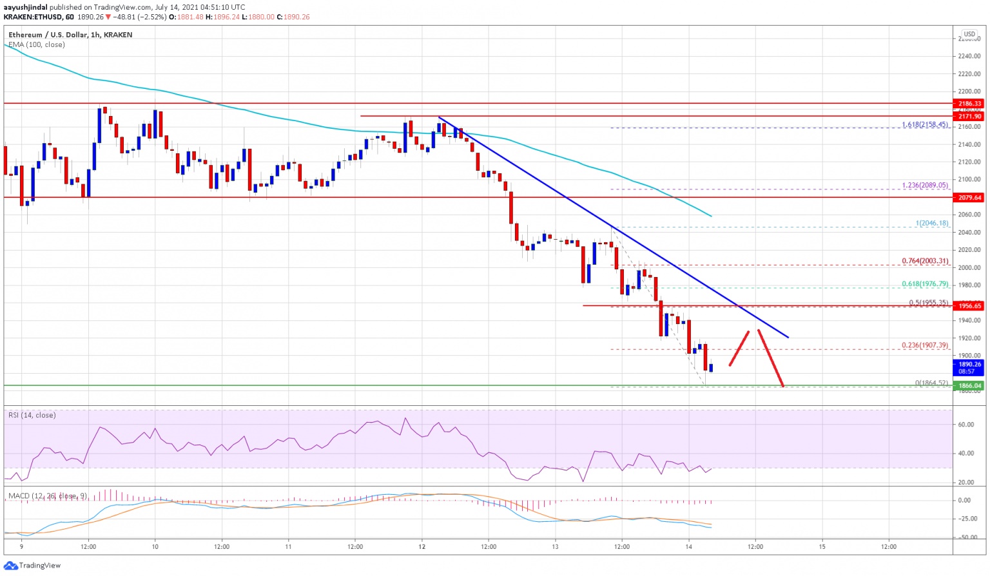990x576 pixels.
Task: Click the 2079.64 red price label
Action: 969,198
